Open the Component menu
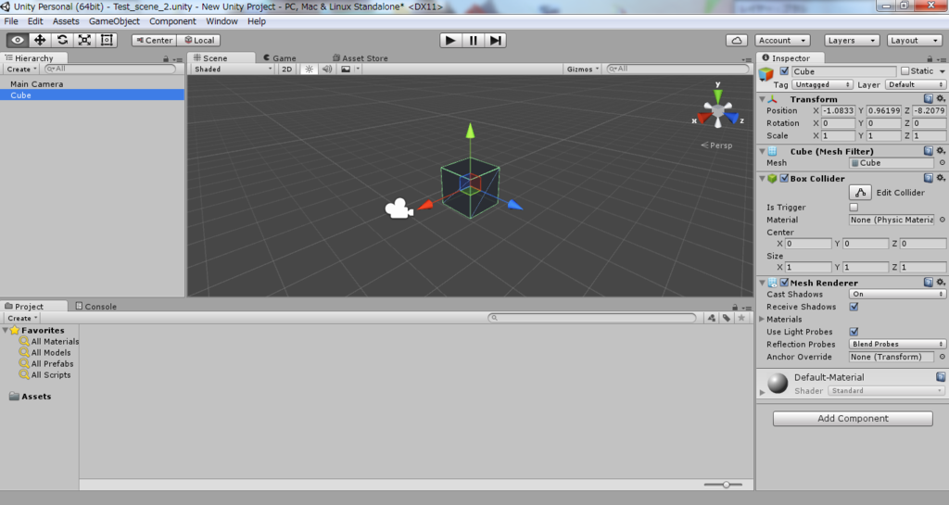Screen dimensions: 949x505 [172, 21]
